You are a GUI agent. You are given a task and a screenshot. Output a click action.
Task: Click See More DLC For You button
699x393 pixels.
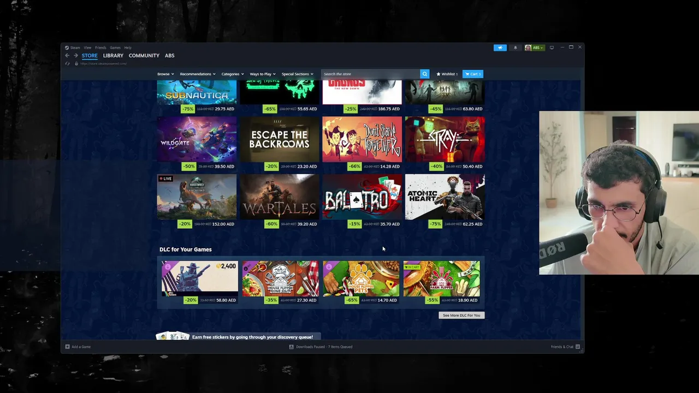(461, 315)
